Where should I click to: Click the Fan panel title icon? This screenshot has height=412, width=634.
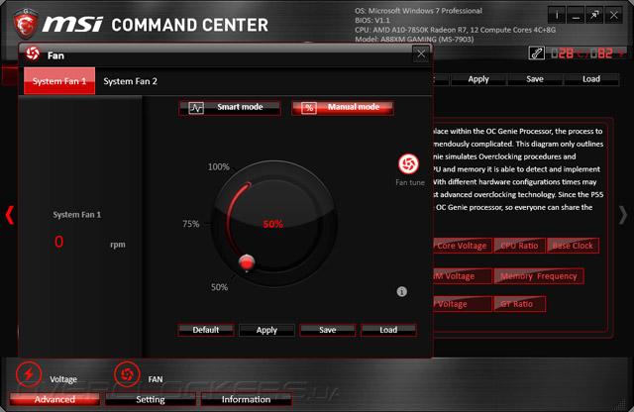point(33,53)
